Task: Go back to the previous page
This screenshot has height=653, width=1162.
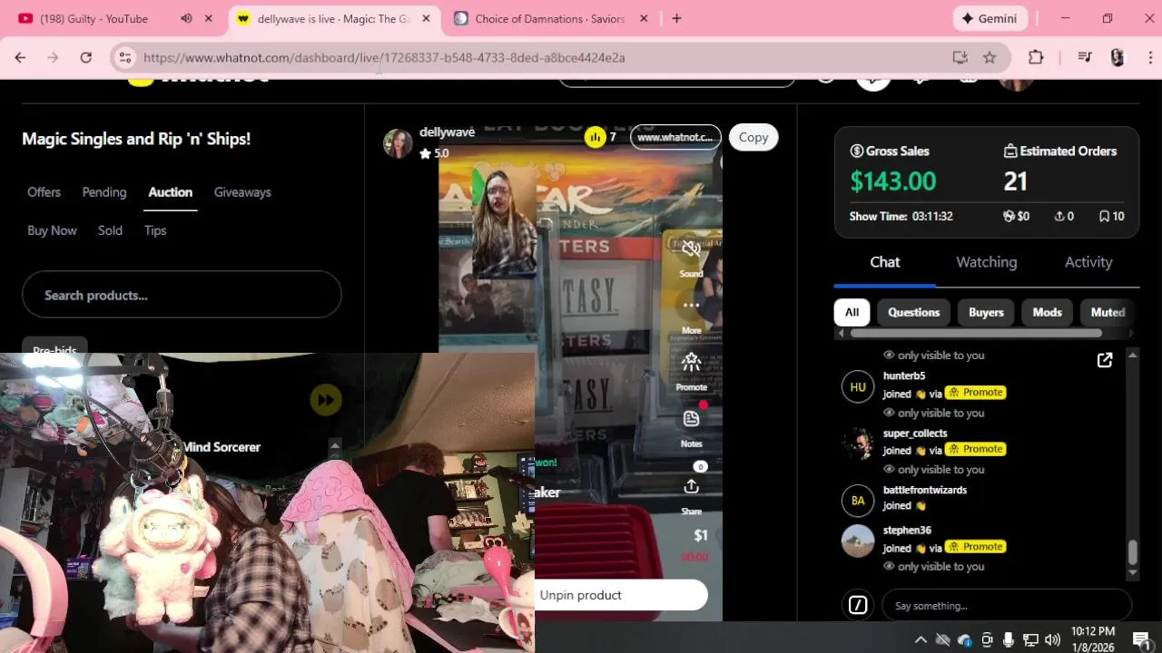Action: (20, 57)
